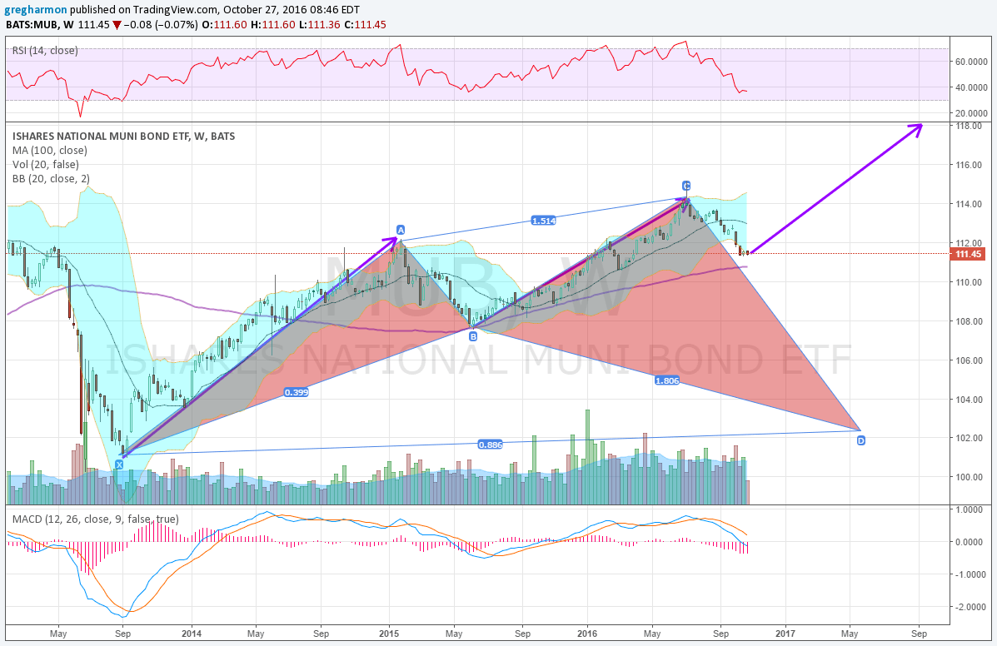Click the 102.00 price axis label
Viewport: 997px width, 646px height.
(968, 438)
